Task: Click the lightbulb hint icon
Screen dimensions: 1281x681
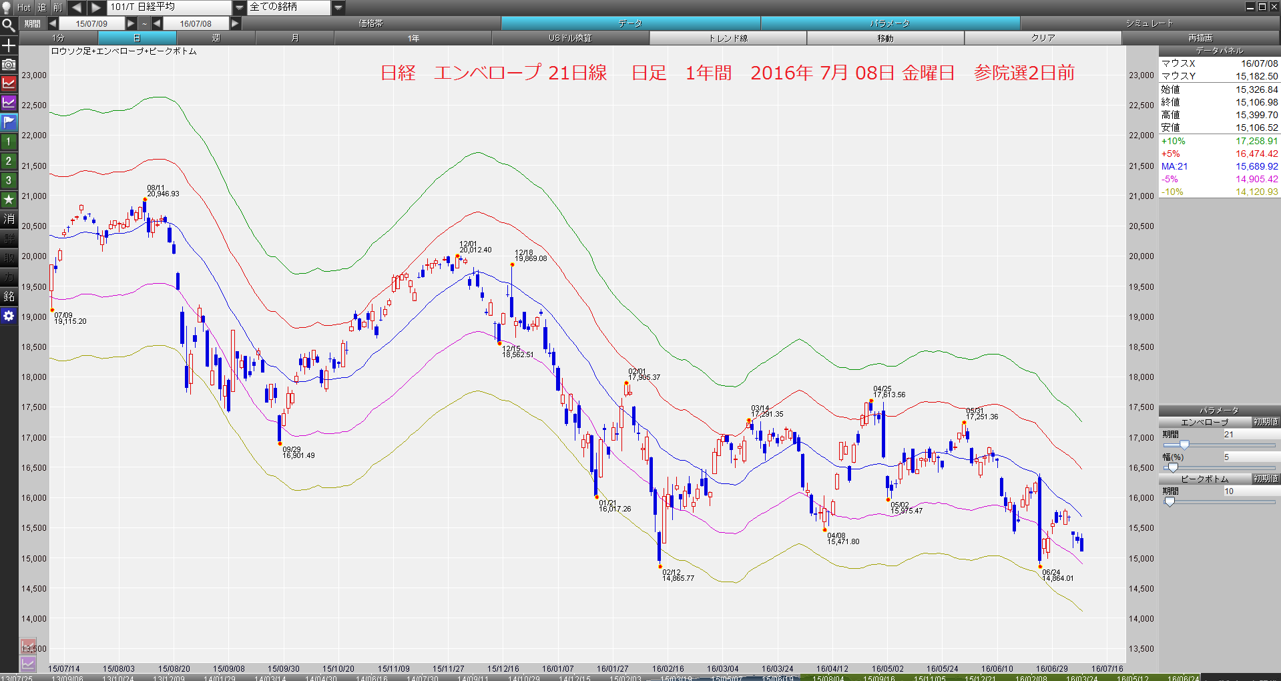Action: coord(7,7)
